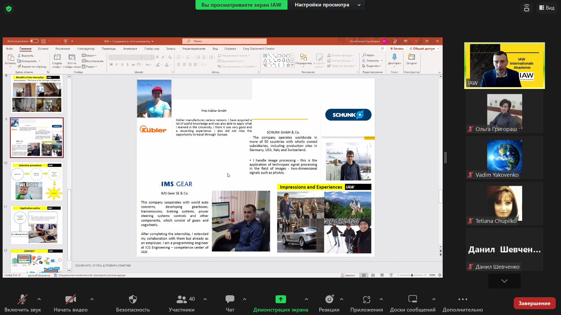Image resolution: width=561 pixels, height=315 pixels.
Task: Toggle Автосохранение autosave switch
Action: coord(34,41)
